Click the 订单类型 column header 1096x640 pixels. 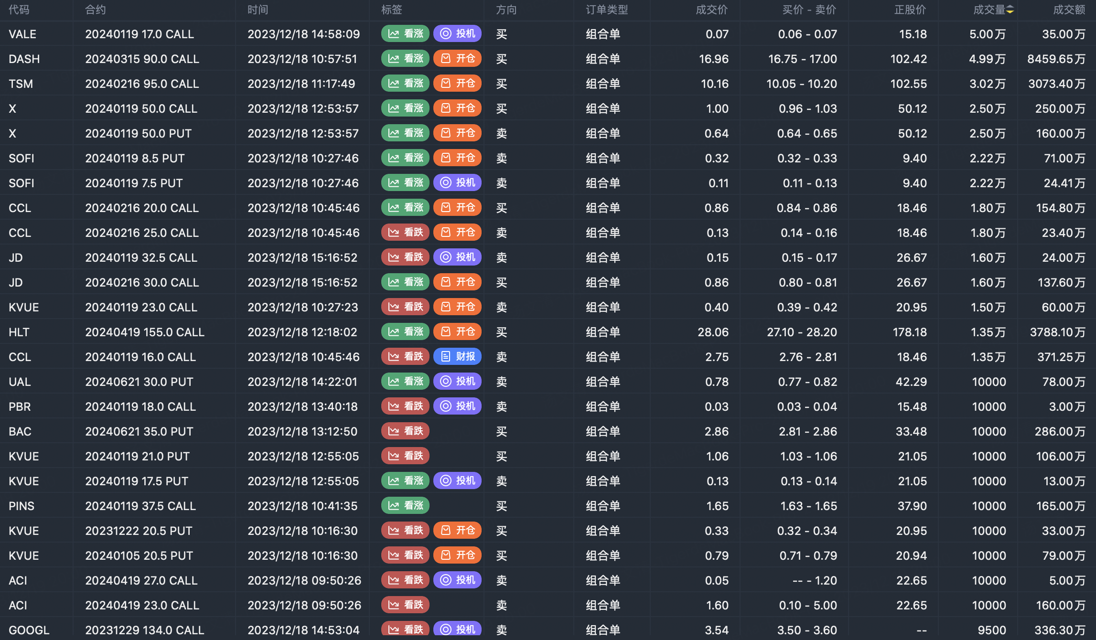[x=607, y=10]
